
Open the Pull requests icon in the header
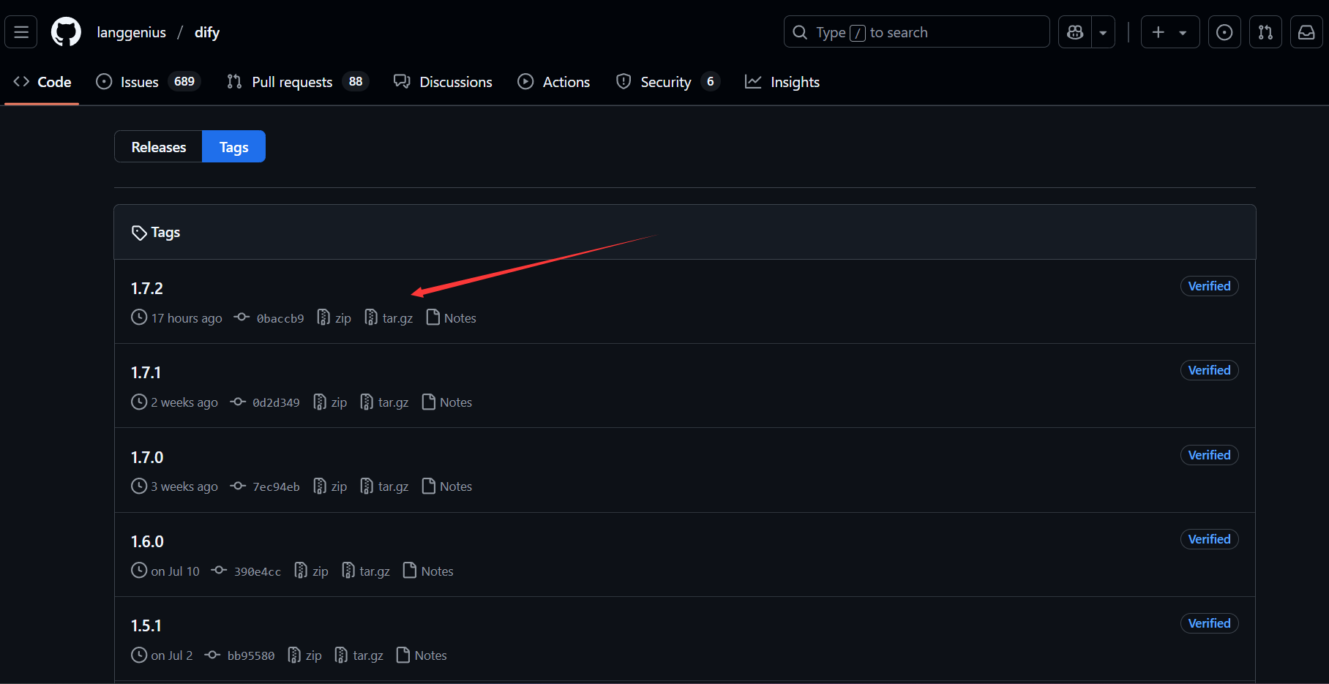click(x=1265, y=32)
